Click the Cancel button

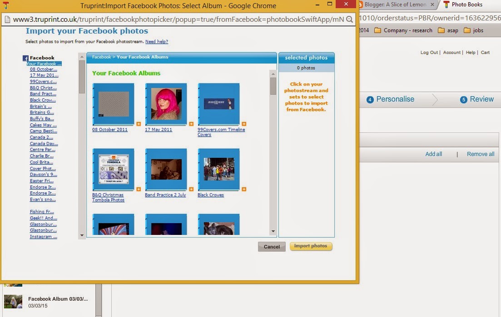[x=272, y=247]
